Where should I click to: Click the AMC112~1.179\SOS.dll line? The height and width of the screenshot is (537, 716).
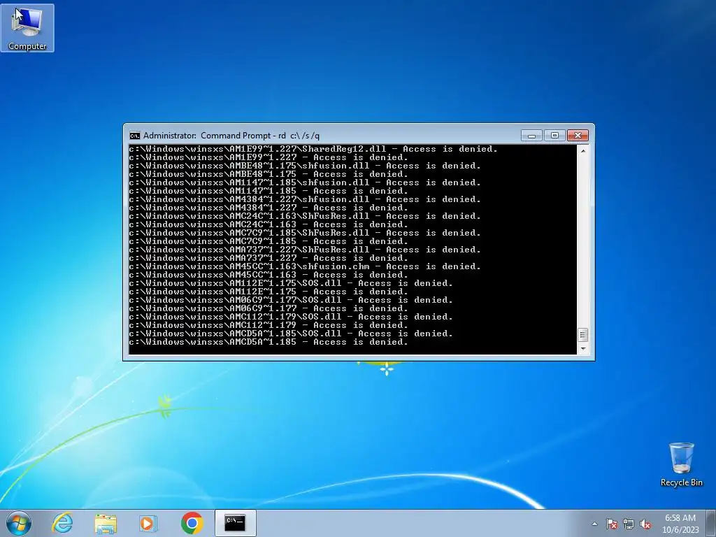[x=290, y=317]
